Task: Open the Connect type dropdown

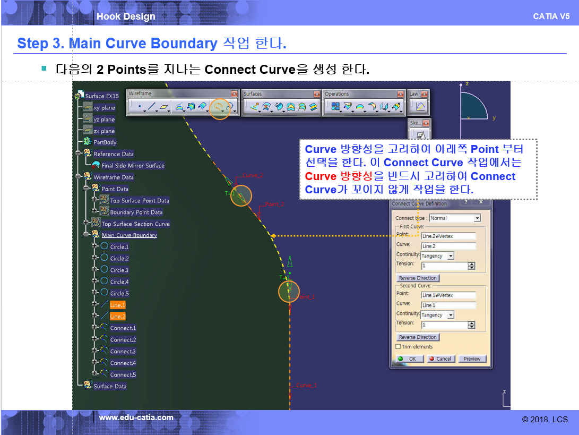Action: coord(477,218)
